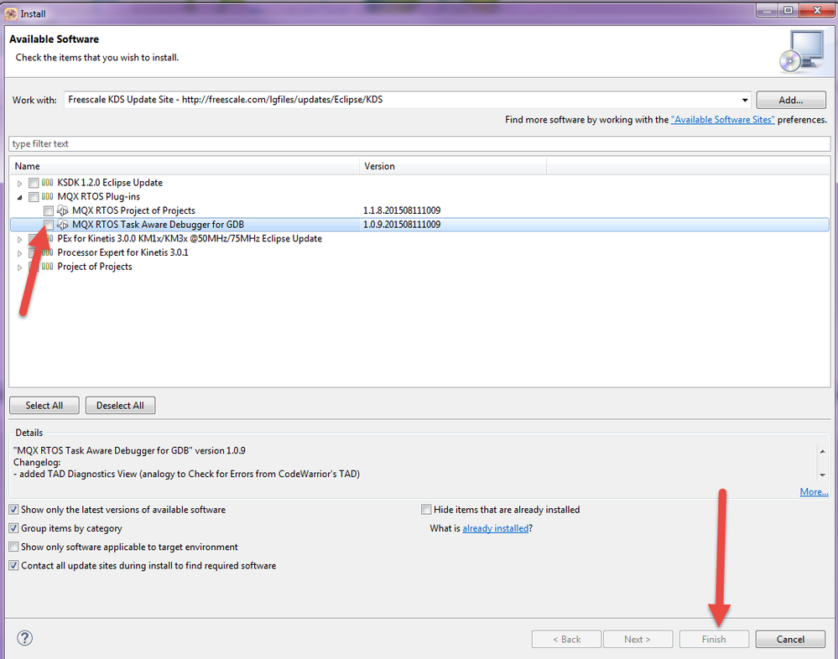The image size is (838, 659).
Task: Select Processor Expert for Kinetis 3.0.1 row
Action: coord(419,252)
